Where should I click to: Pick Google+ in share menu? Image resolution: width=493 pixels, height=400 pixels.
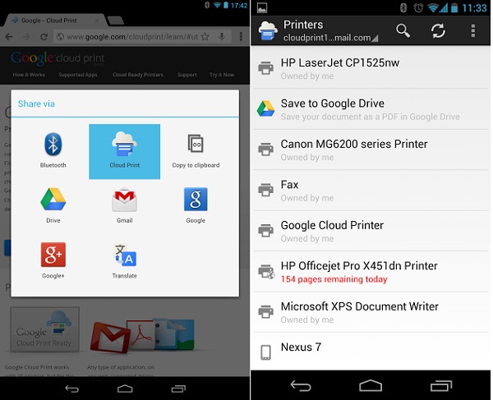(x=53, y=258)
